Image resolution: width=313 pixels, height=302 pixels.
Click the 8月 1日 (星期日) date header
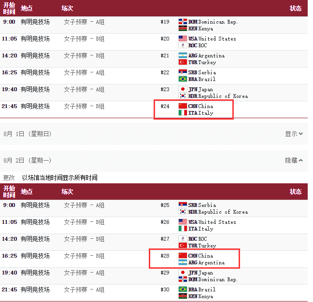click(x=28, y=134)
